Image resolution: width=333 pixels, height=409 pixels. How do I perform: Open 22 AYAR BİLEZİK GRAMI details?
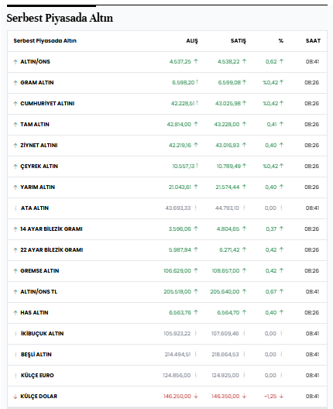(52, 250)
